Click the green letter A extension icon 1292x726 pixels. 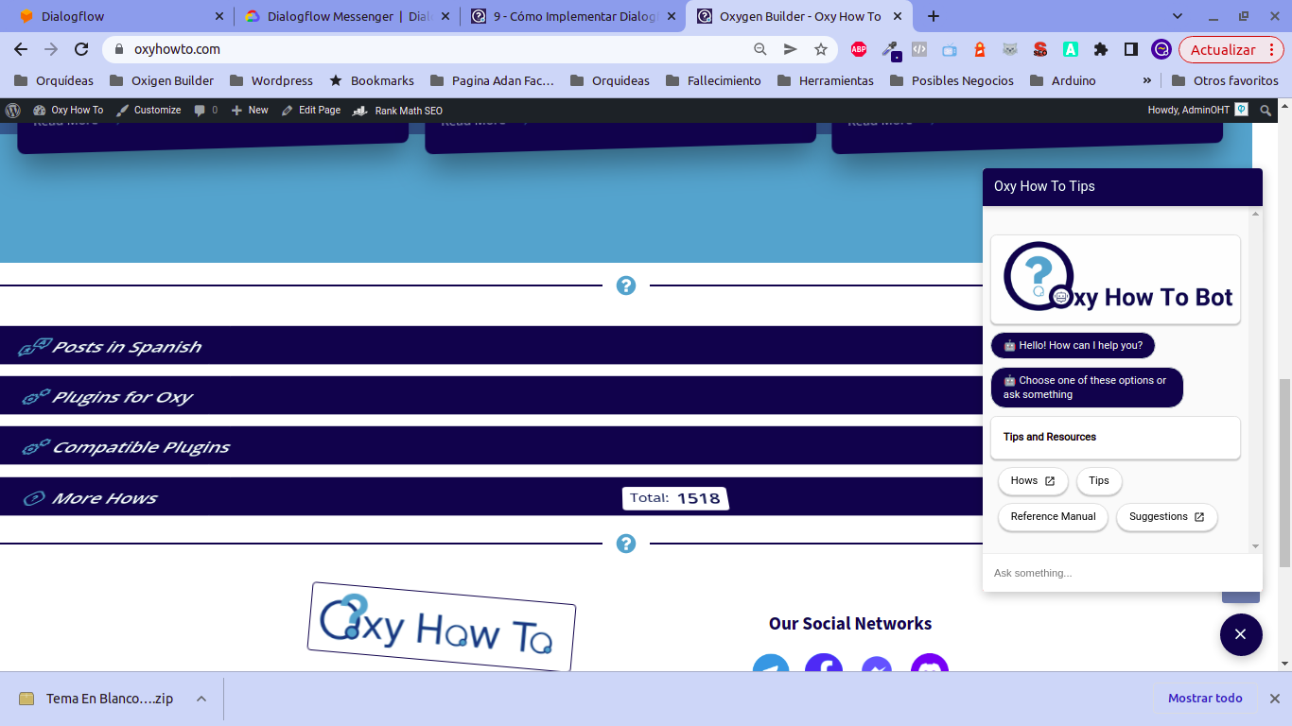(1071, 49)
